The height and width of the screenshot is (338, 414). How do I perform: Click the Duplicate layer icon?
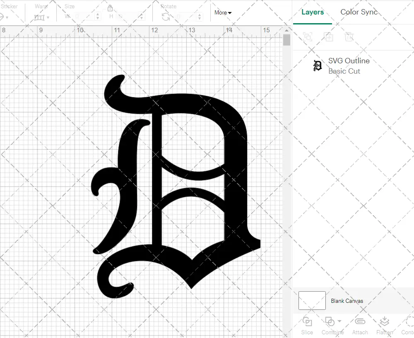[329, 37]
